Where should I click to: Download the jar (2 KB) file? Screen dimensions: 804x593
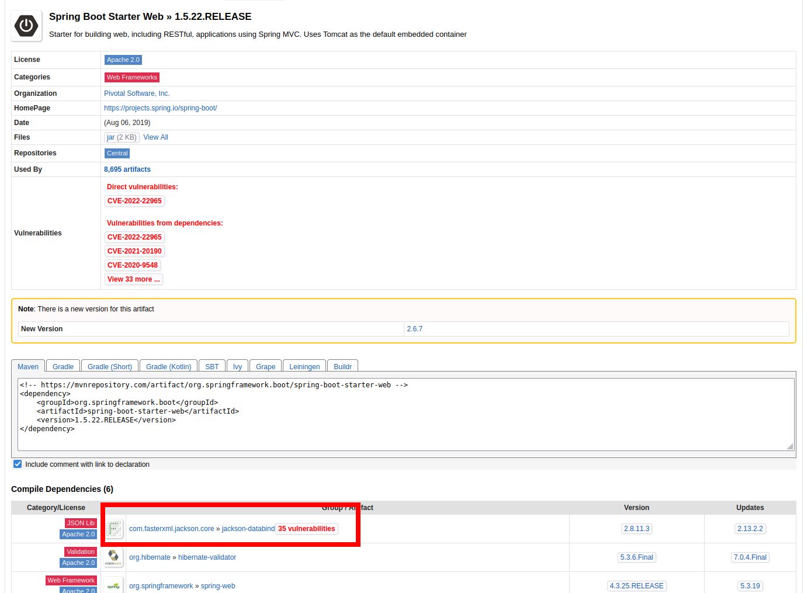click(122, 137)
